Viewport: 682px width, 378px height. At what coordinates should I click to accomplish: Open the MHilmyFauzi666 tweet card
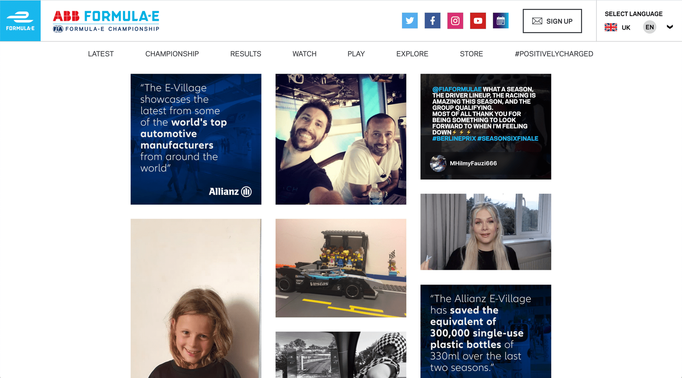point(486,127)
